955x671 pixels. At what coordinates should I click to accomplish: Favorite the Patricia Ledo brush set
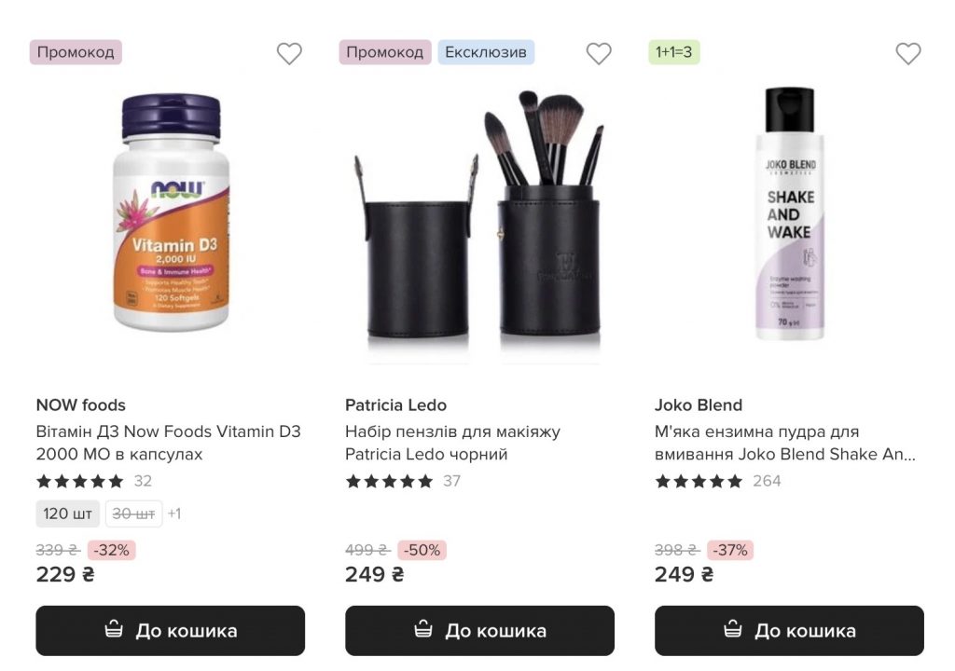coord(599,54)
